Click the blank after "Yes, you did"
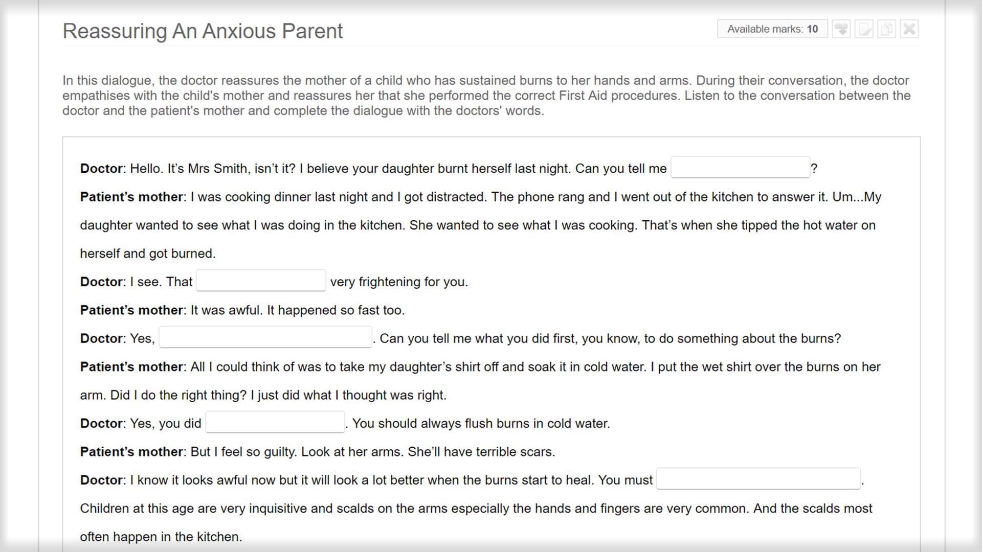 (x=275, y=423)
